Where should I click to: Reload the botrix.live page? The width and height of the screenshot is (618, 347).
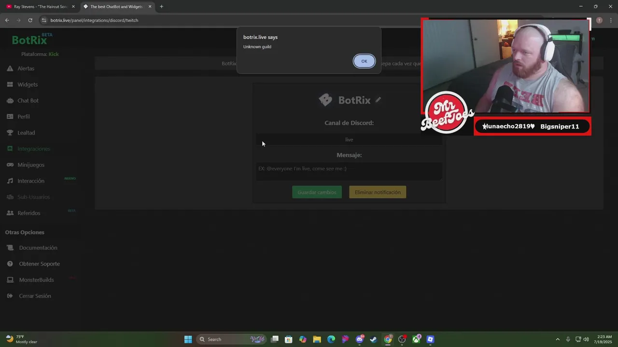(x=30, y=20)
